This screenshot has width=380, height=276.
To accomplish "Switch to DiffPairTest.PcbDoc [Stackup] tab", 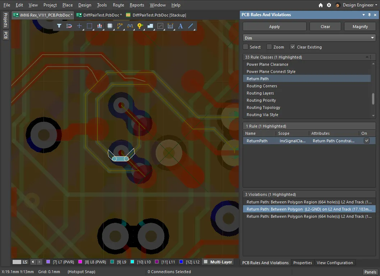I will tap(159, 15).
